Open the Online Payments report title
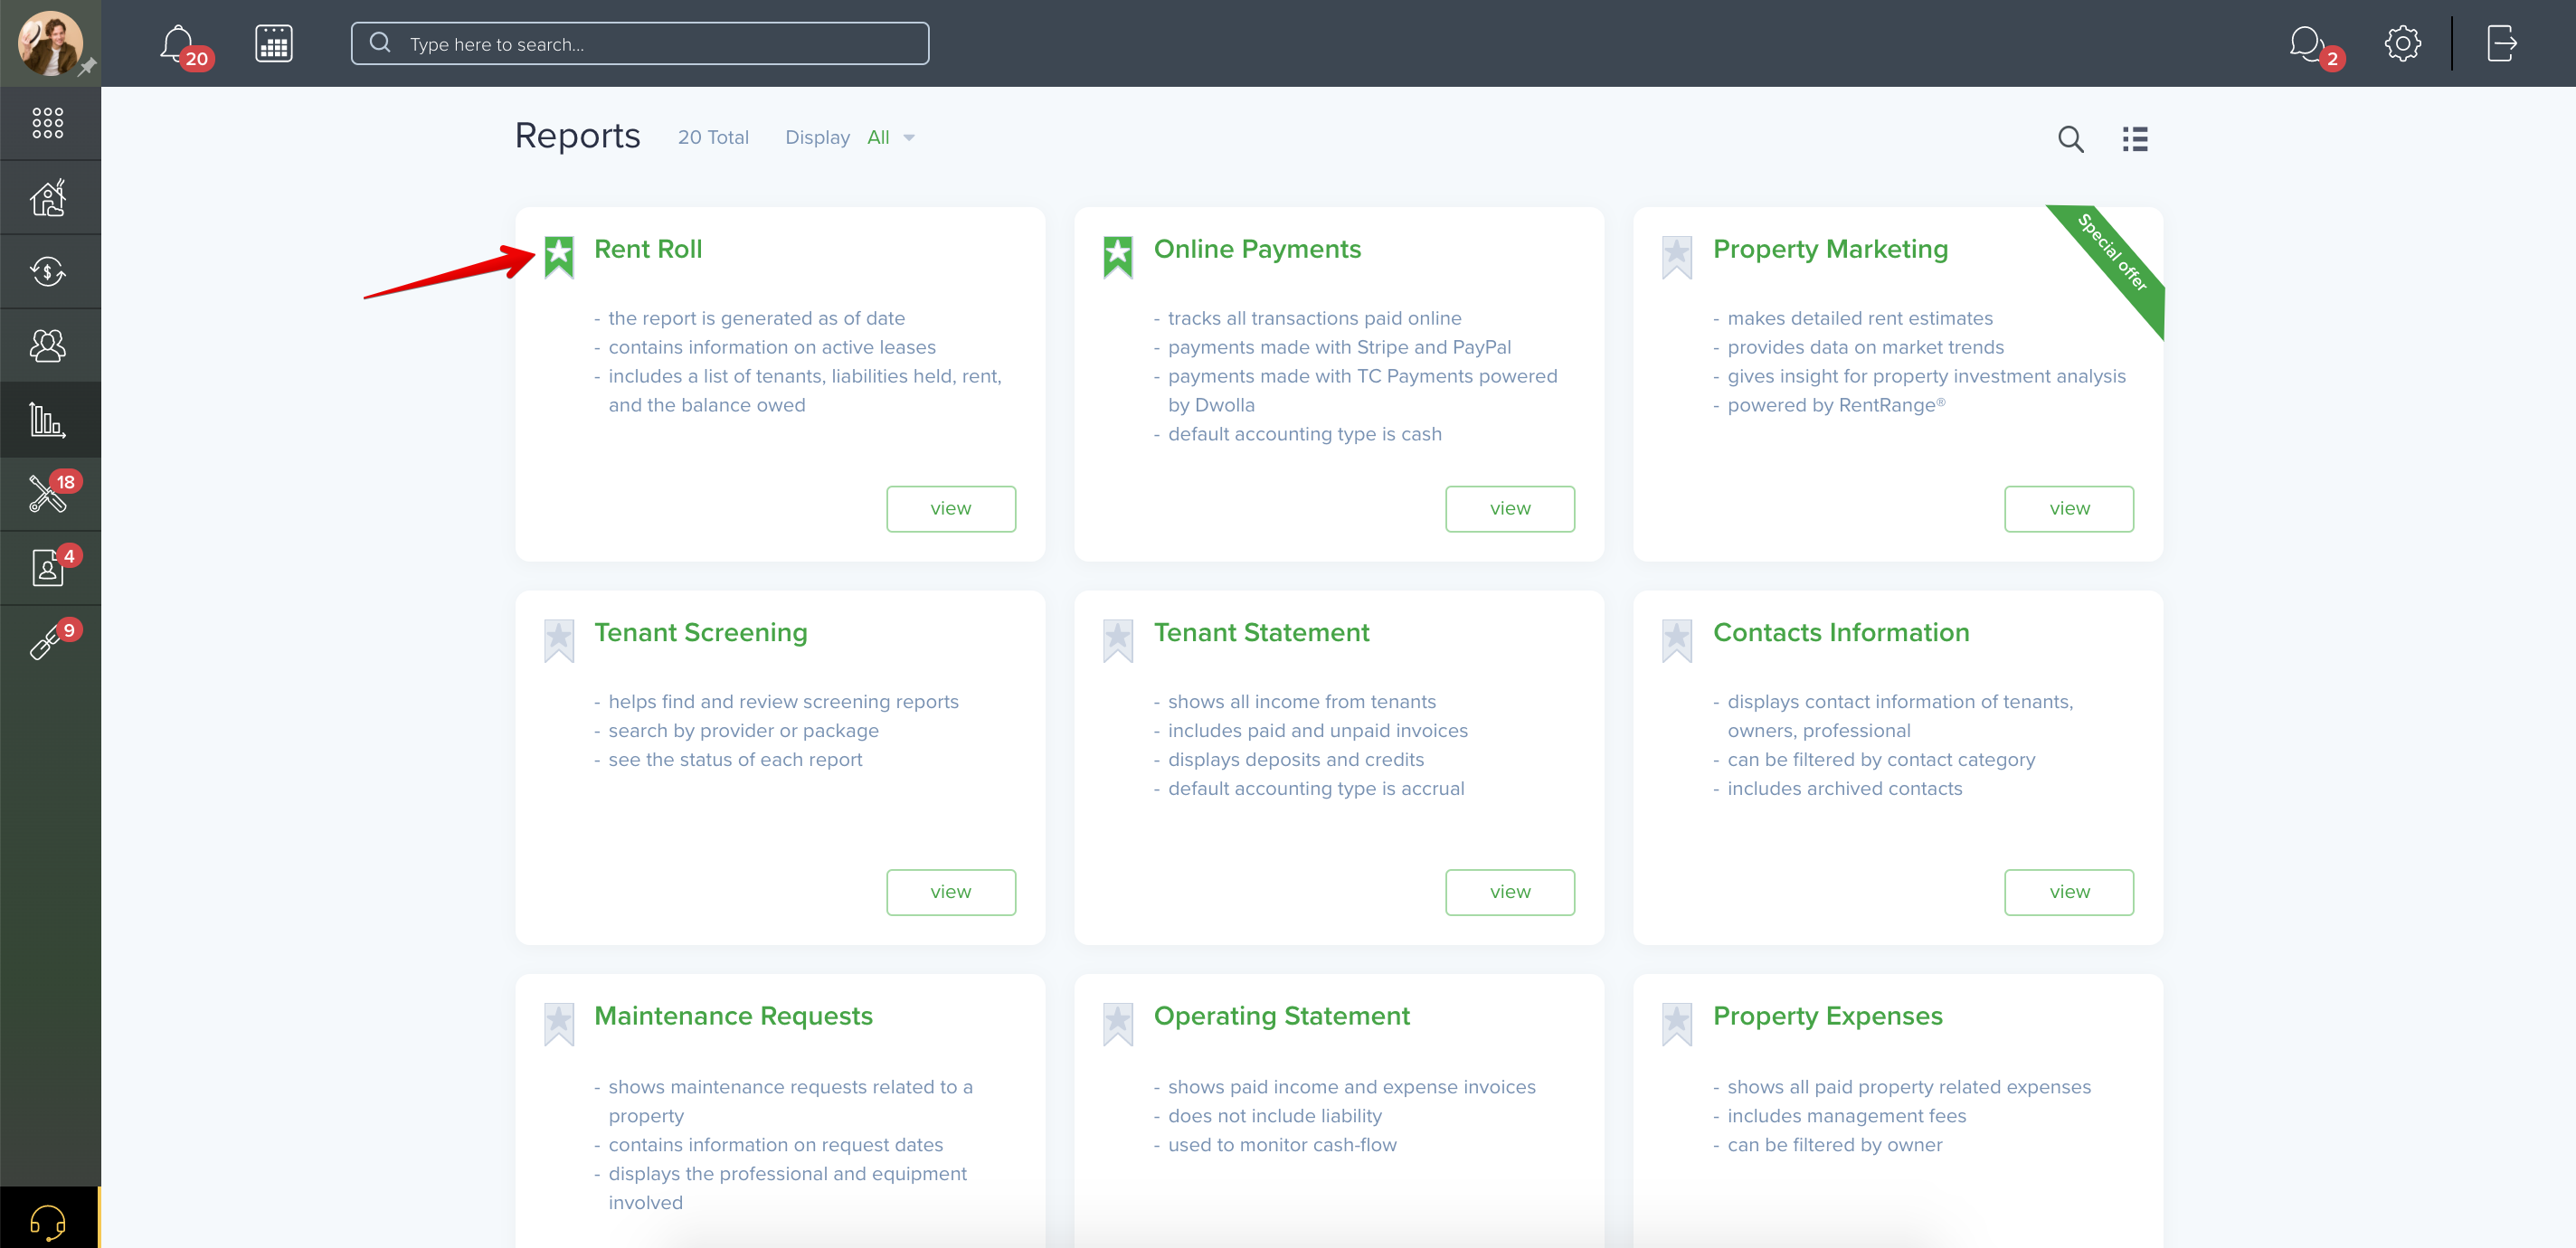 pyautogui.click(x=1257, y=249)
